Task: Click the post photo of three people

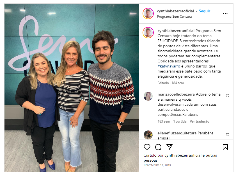Action: tap(72, 88)
